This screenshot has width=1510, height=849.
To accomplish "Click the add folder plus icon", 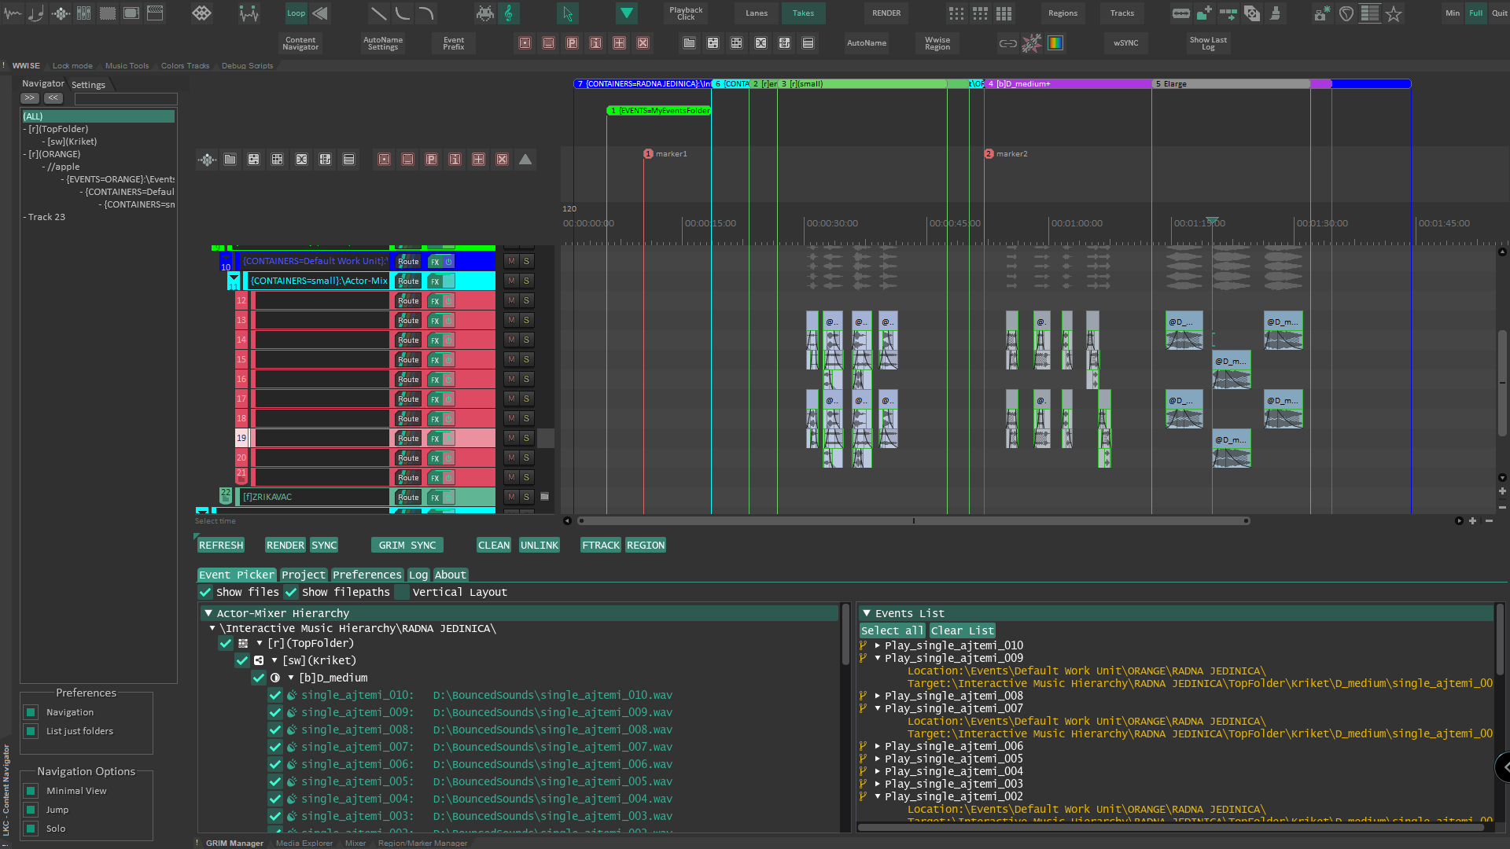I will tap(1204, 13).
